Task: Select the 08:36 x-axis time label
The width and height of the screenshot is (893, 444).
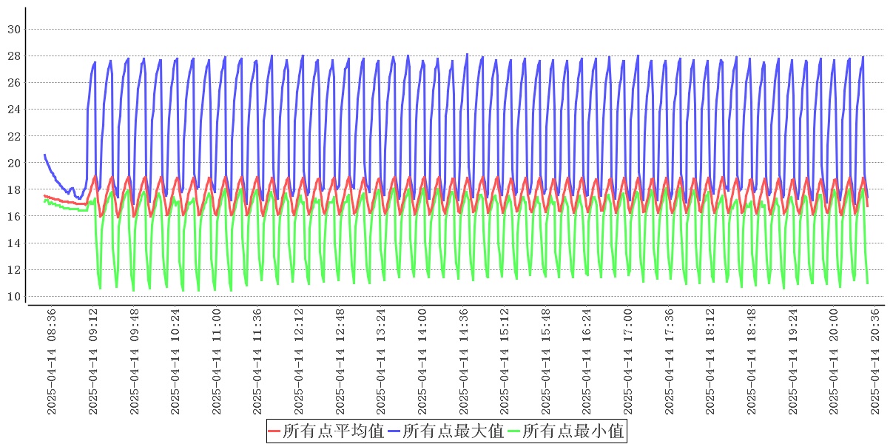Action: pyautogui.click(x=52, y=362)
